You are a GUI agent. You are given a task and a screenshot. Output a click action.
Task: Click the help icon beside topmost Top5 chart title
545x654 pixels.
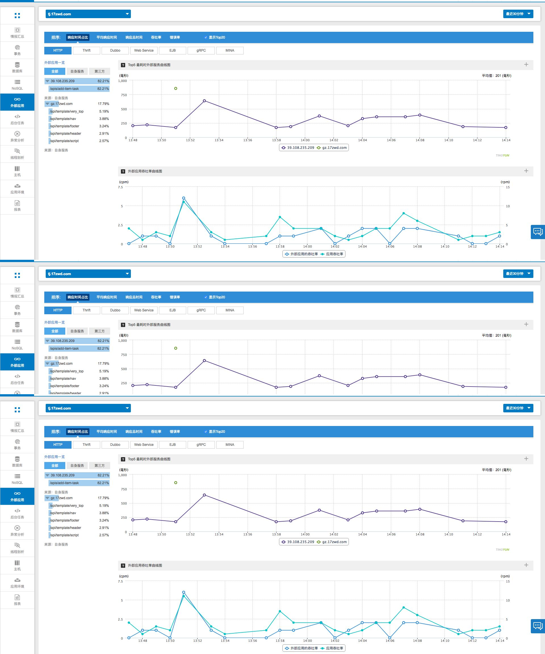(123, 65)
